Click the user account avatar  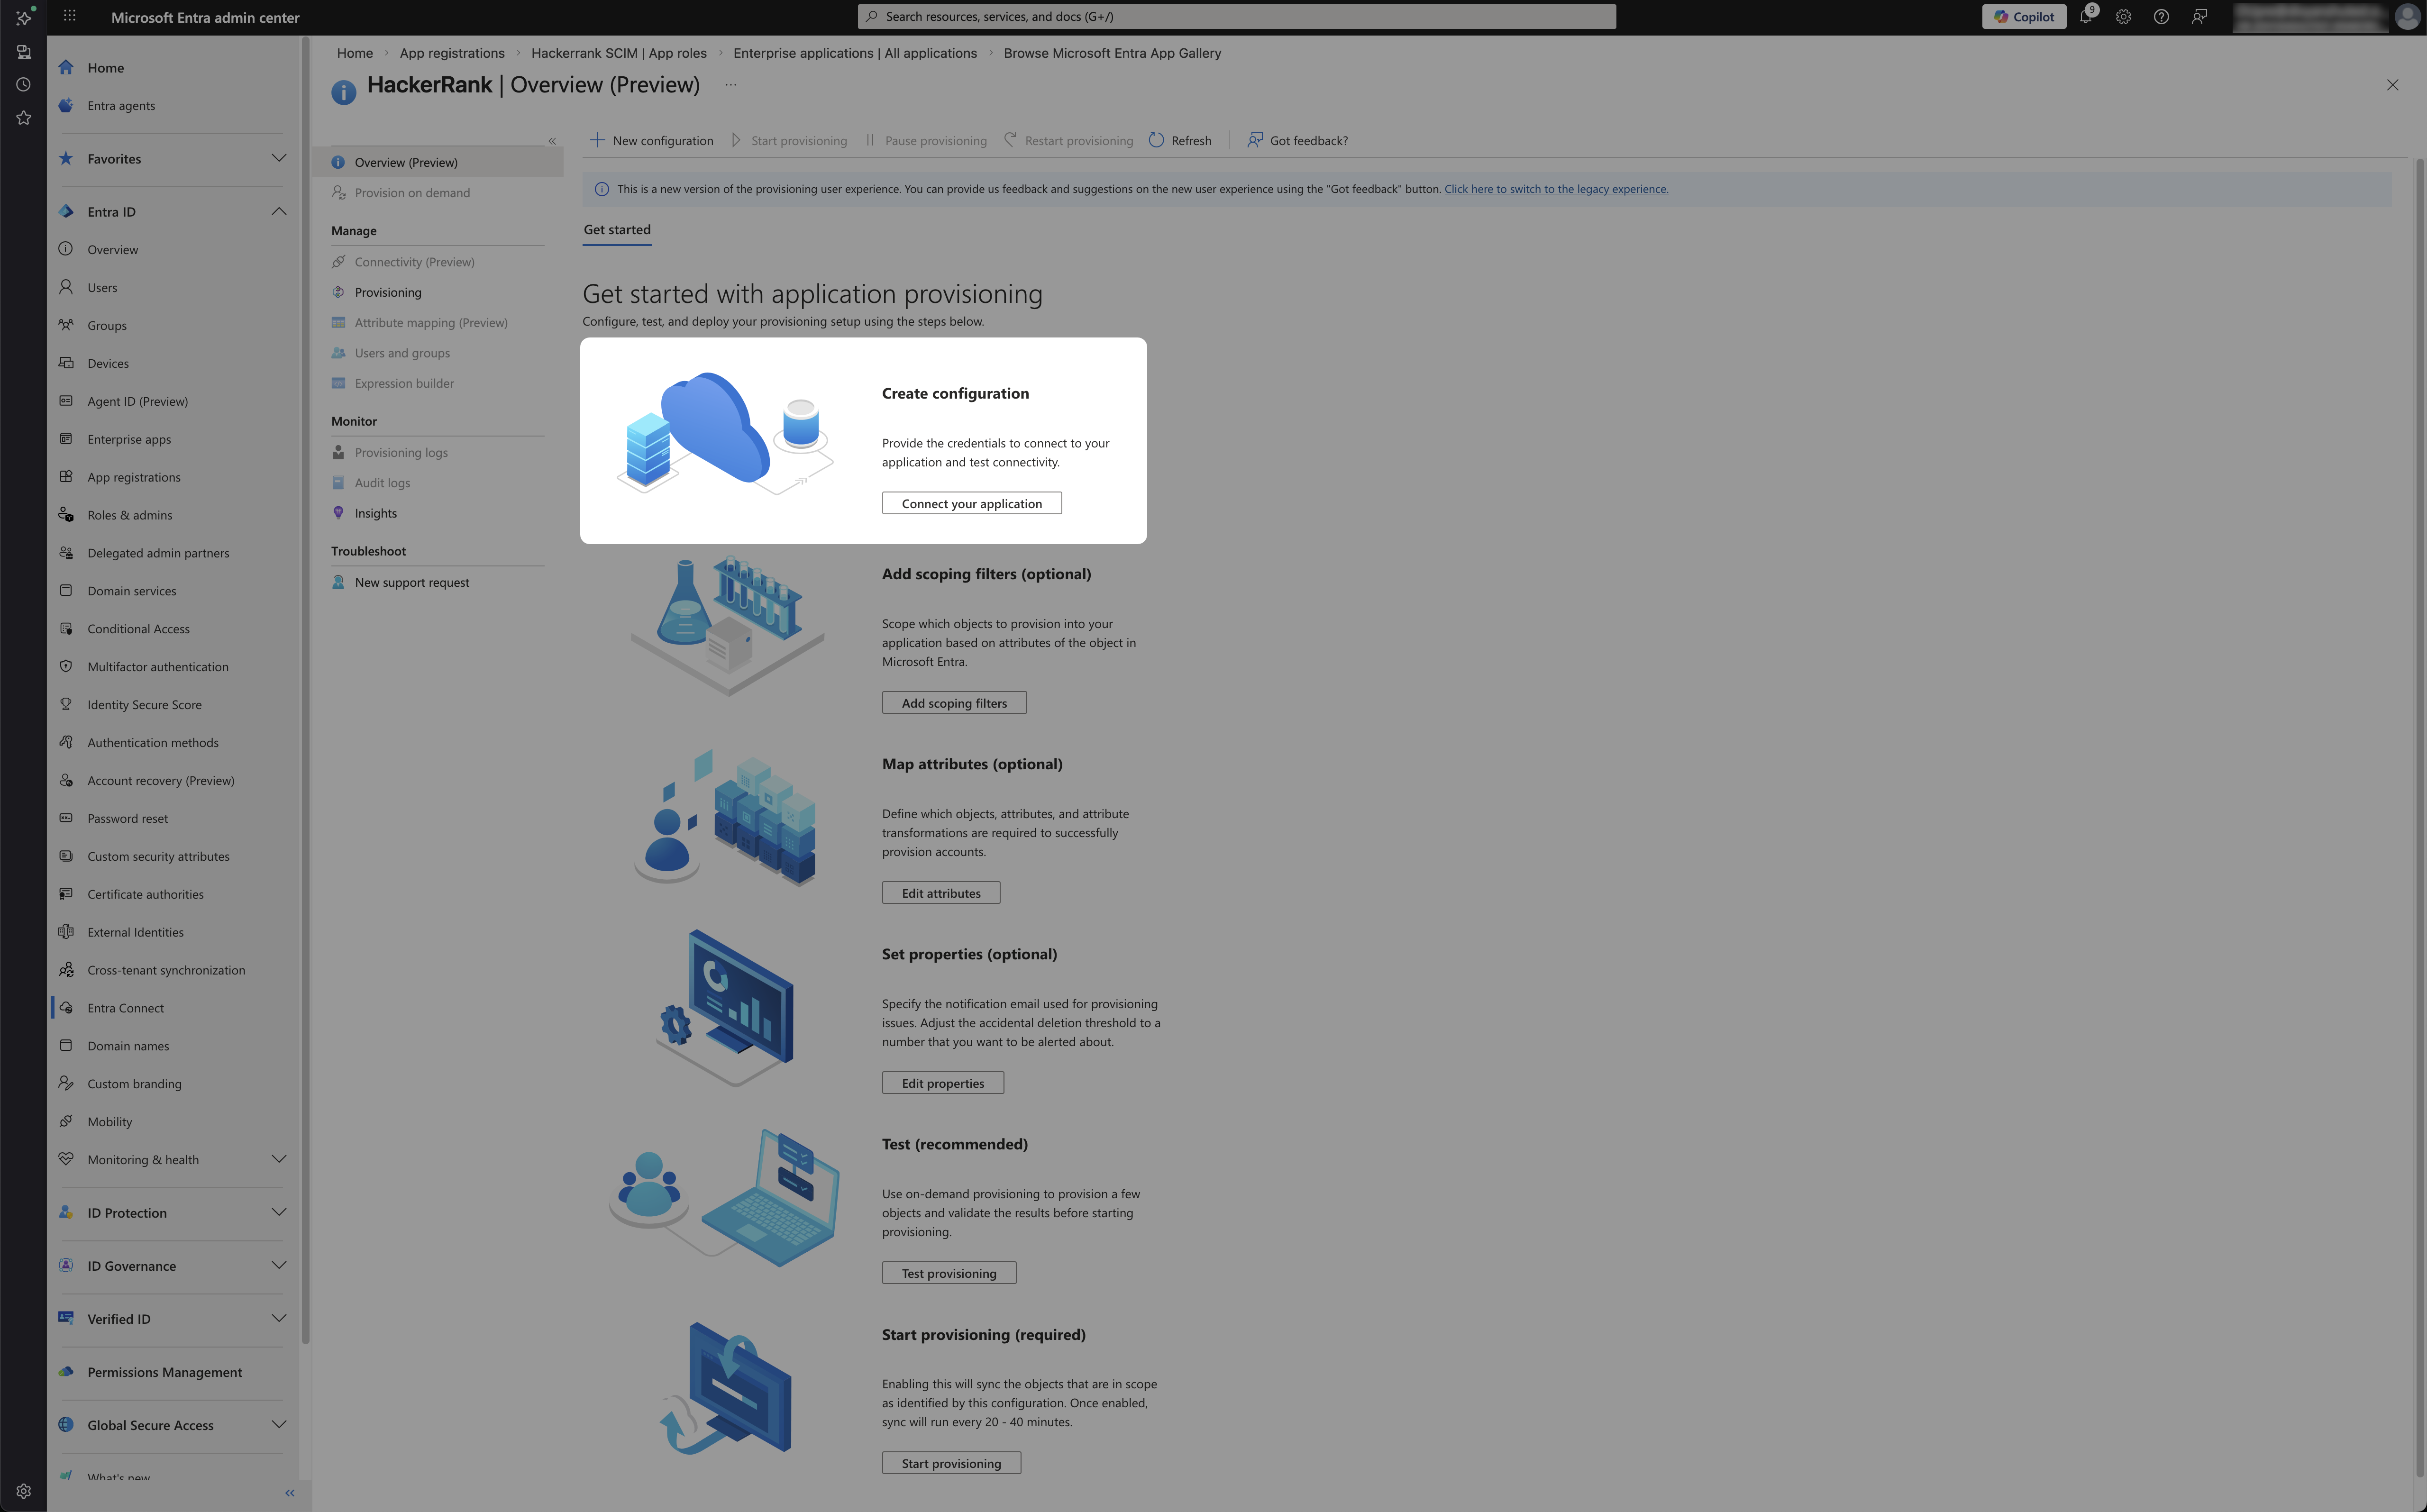pos(2407,17)
